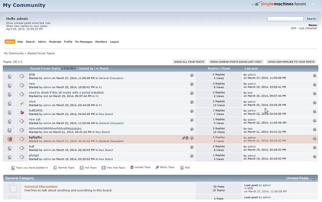The width and height of the screenshot is (322, 202).
Task: Click the last-post icon beside the fsdfDSFfd topic title
Action: [x=192, y=111]
